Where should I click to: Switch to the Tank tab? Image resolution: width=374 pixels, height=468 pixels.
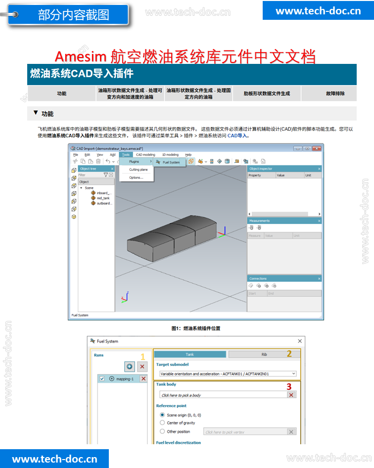(x=190, y=354)
